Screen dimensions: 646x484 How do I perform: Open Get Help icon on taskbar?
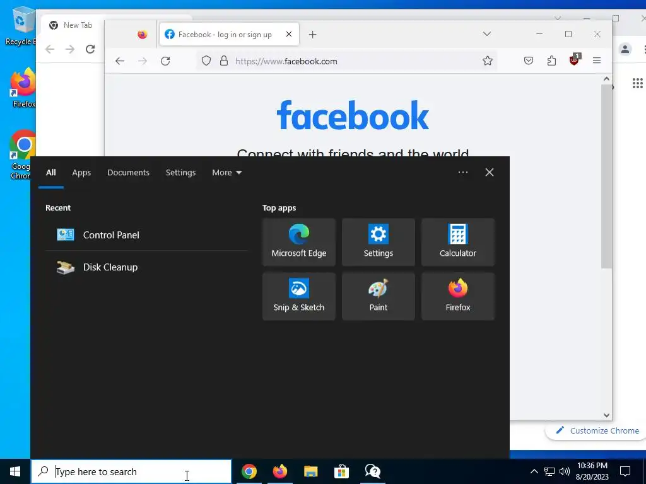click(x=372, y=471)
